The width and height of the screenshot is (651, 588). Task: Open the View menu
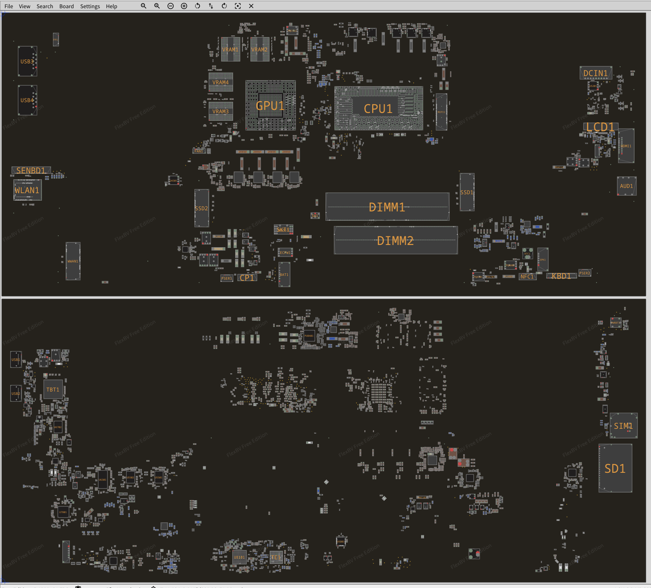click(25, 6)
